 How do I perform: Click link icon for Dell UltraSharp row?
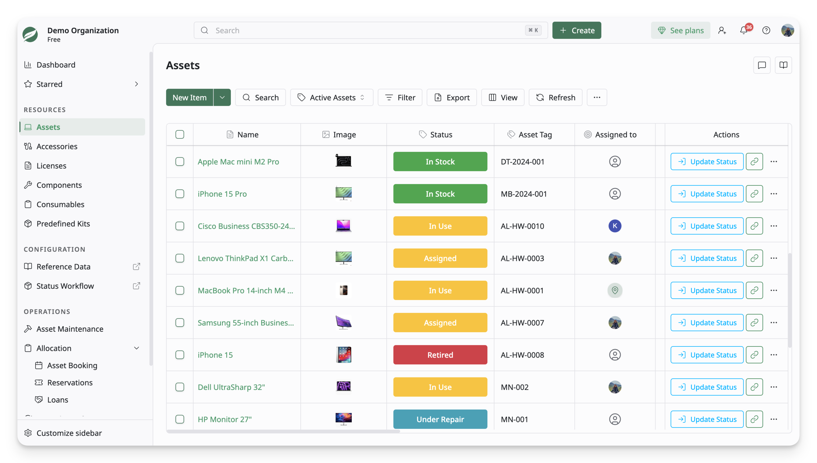[754, 387]
